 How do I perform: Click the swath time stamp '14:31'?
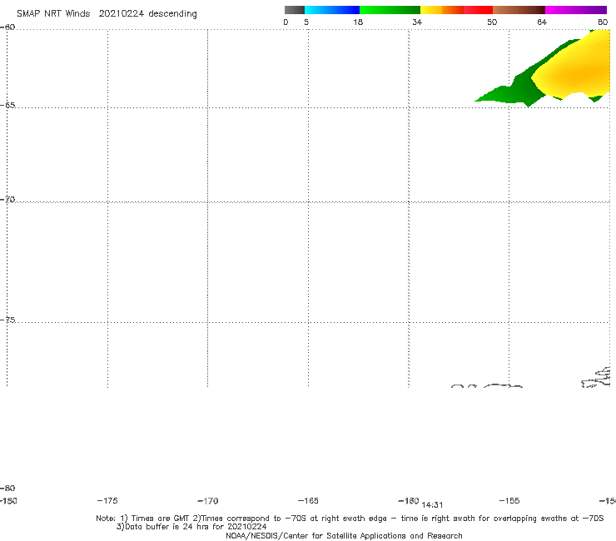pos(432,505)
